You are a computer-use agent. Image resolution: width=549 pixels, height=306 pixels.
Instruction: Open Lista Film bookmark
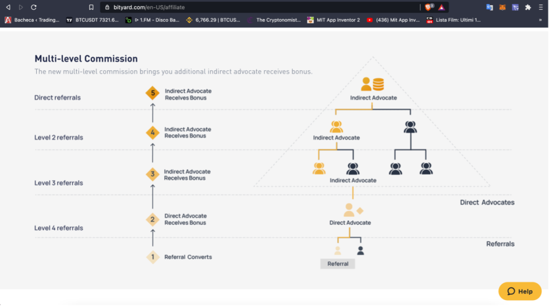[x=453, y=20]
